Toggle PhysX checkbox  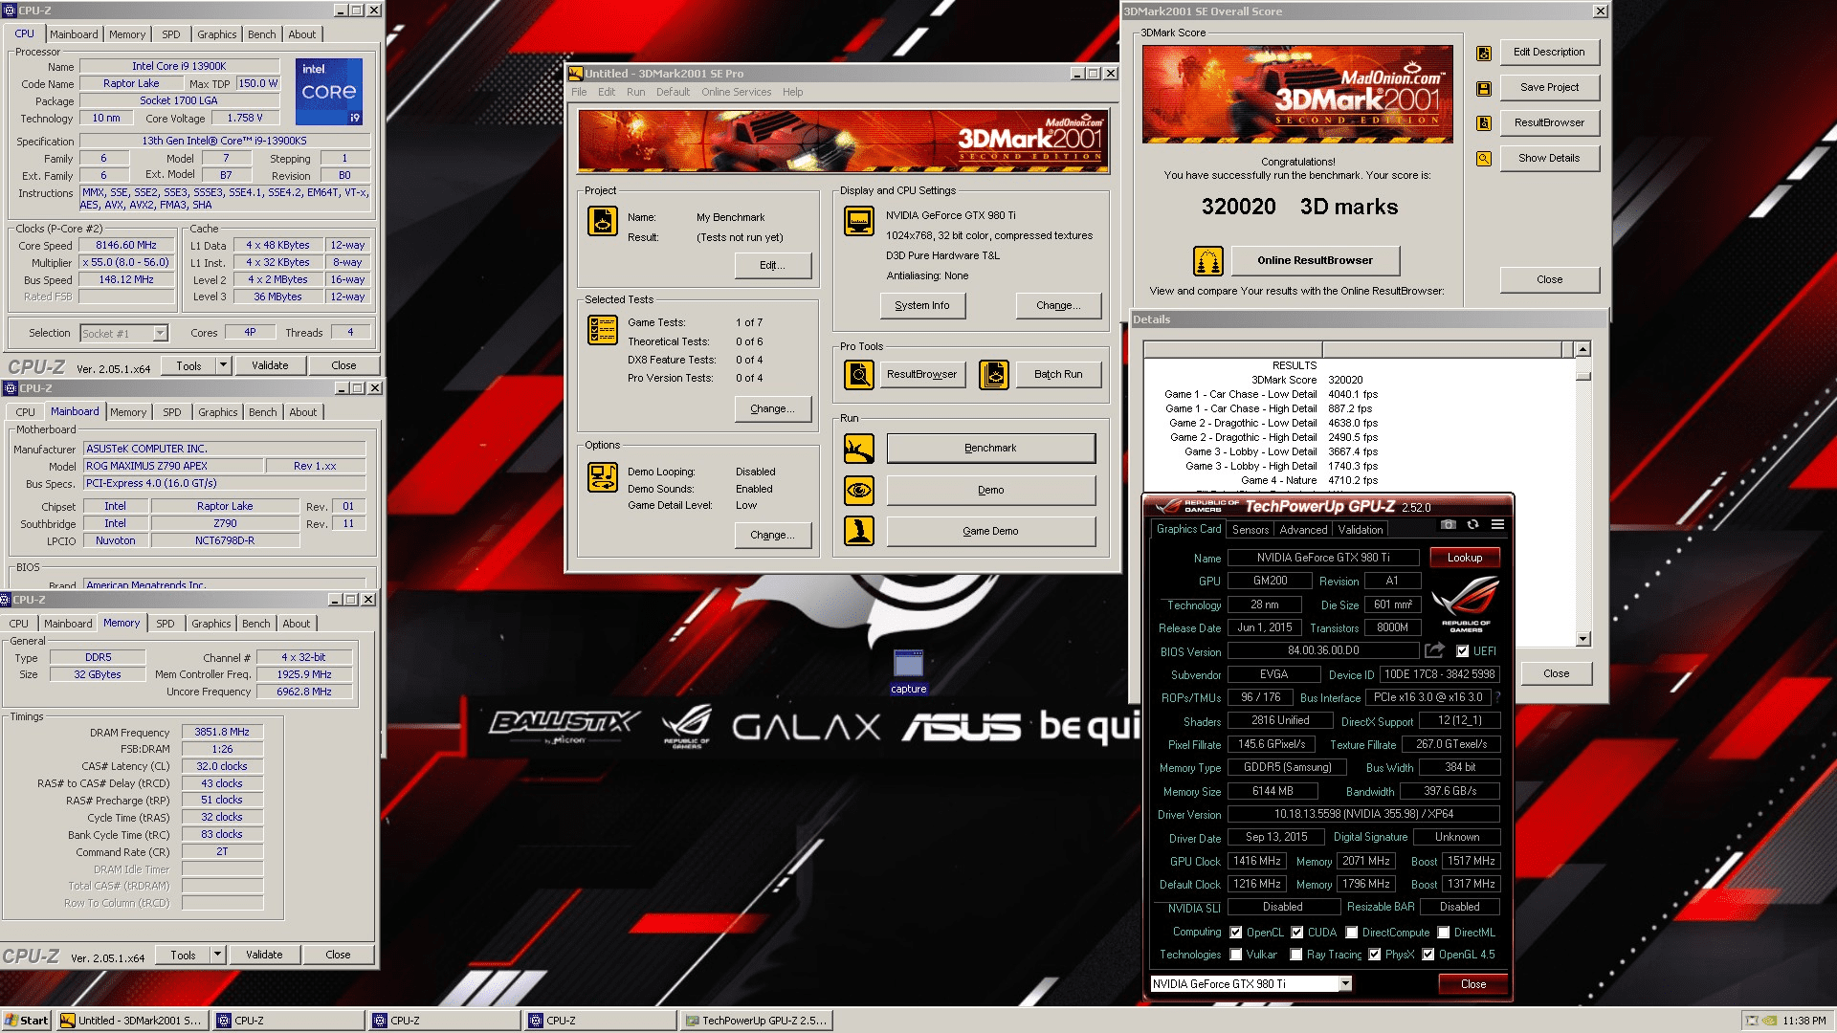[x=1374, y=955]
